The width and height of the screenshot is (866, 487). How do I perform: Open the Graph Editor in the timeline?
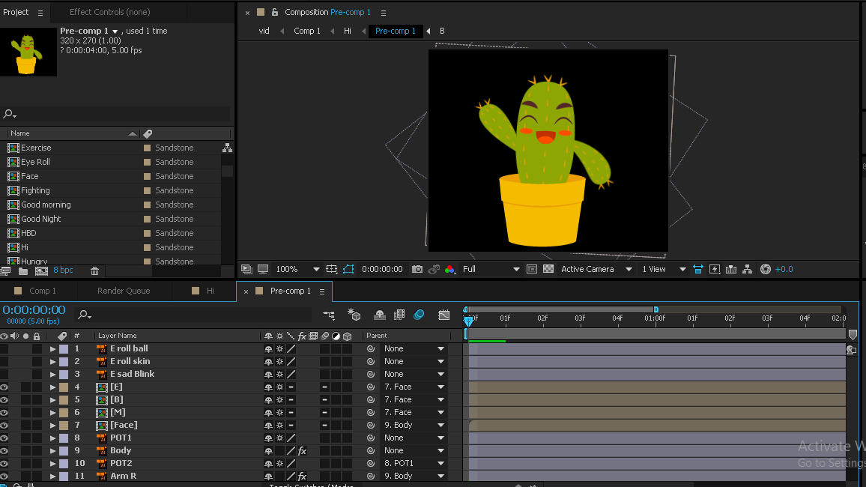444,315
